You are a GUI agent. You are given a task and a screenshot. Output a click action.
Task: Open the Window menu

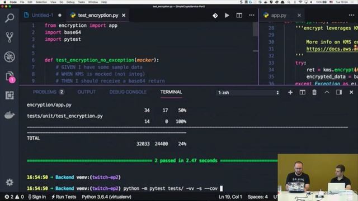[x=93, y=2]
